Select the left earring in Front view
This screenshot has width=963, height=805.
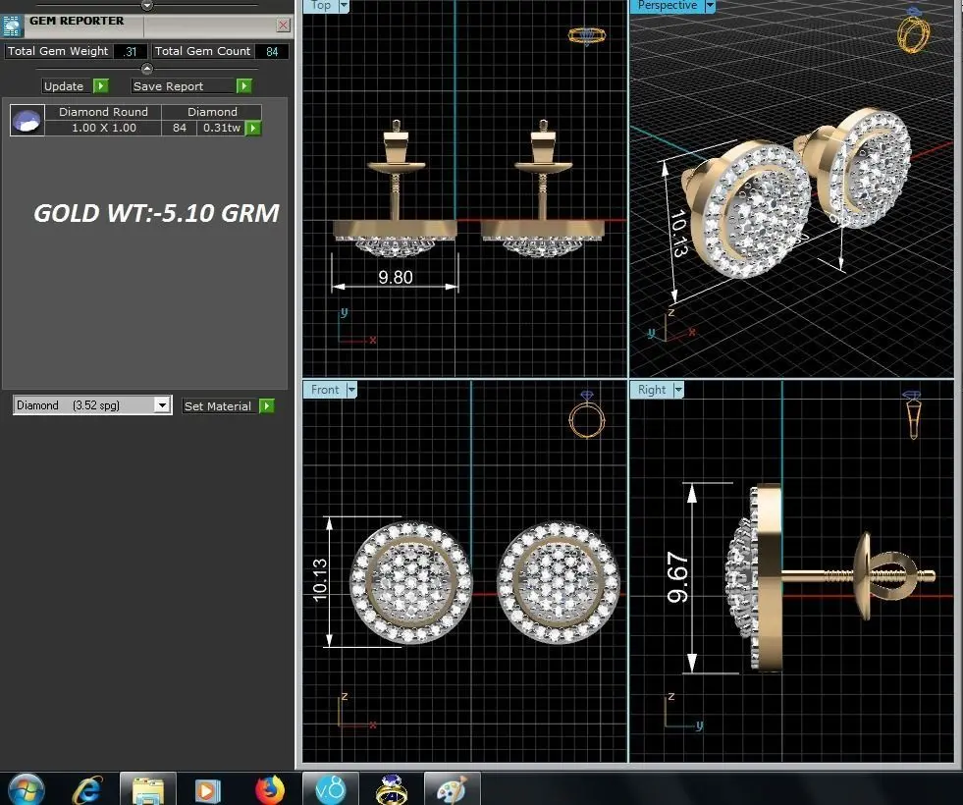(x=410, y=583)
